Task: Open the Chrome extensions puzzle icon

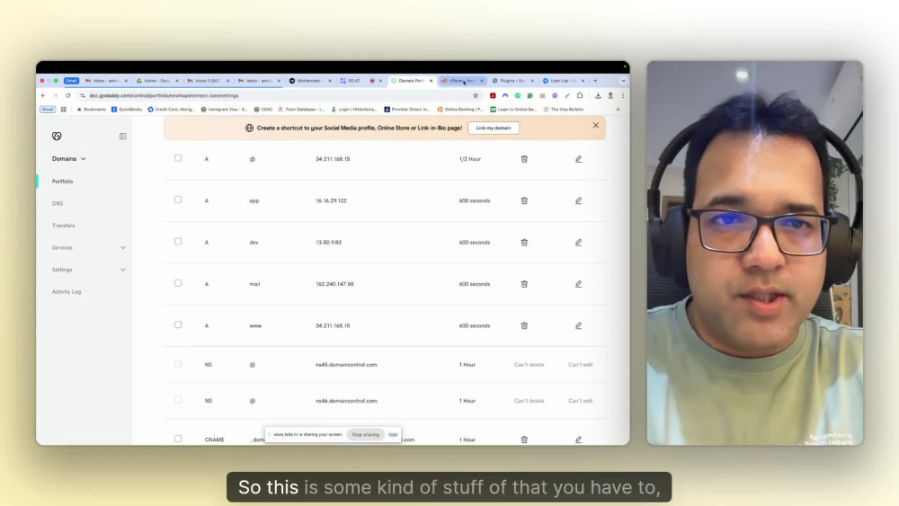Action: [580, 95]
